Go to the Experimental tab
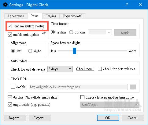Viewport: 148px width, 125px height. point(72,16)
